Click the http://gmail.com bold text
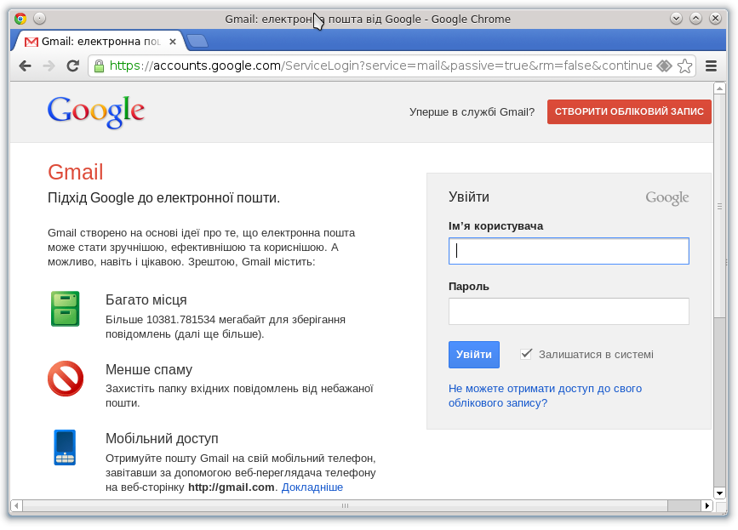The width and height of the screenshot is (738, 530). 231,487
